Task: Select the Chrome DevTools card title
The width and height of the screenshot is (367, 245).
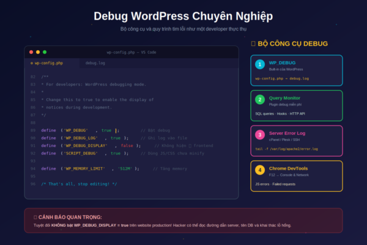Action: [288, 168]
